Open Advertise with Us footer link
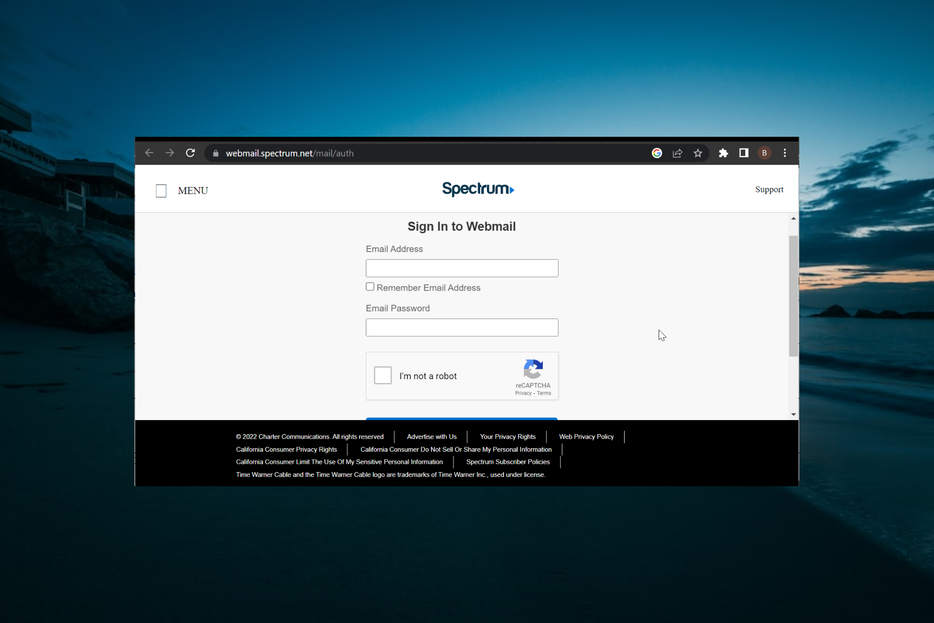 coord(431,437)
